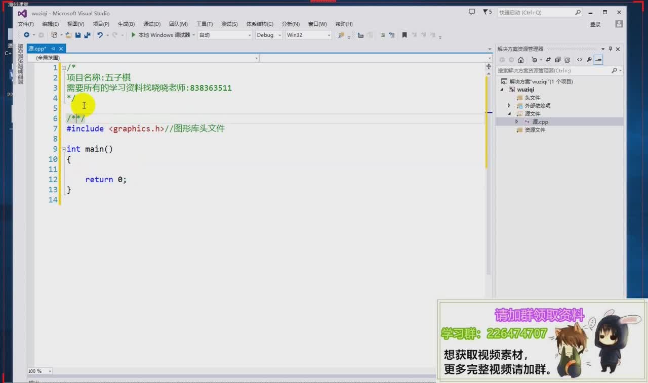Collapse the main function at line 9
Image resolution: width=648 pixels, height=383 pixels.
pos(63,149)
